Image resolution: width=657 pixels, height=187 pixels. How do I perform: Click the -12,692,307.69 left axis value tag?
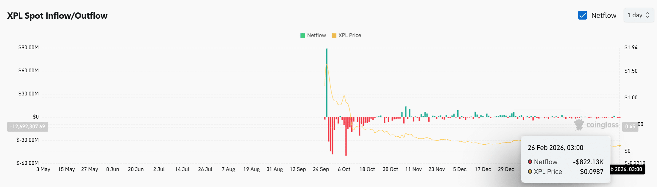[x=27, y=126]
